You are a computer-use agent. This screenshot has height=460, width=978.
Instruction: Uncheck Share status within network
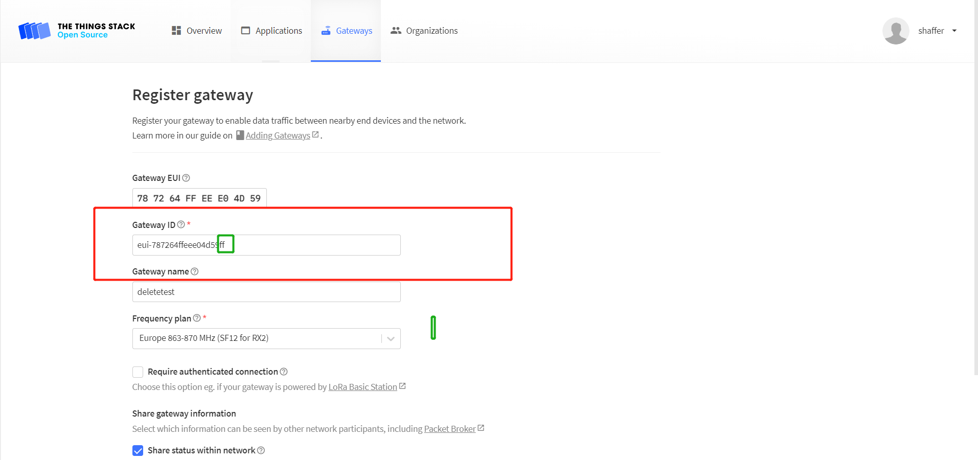(138, 450)
